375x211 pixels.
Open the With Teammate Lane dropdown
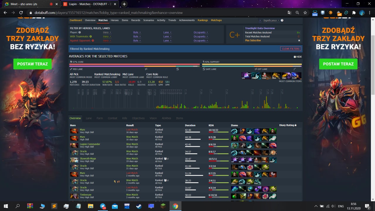point(167,37)
